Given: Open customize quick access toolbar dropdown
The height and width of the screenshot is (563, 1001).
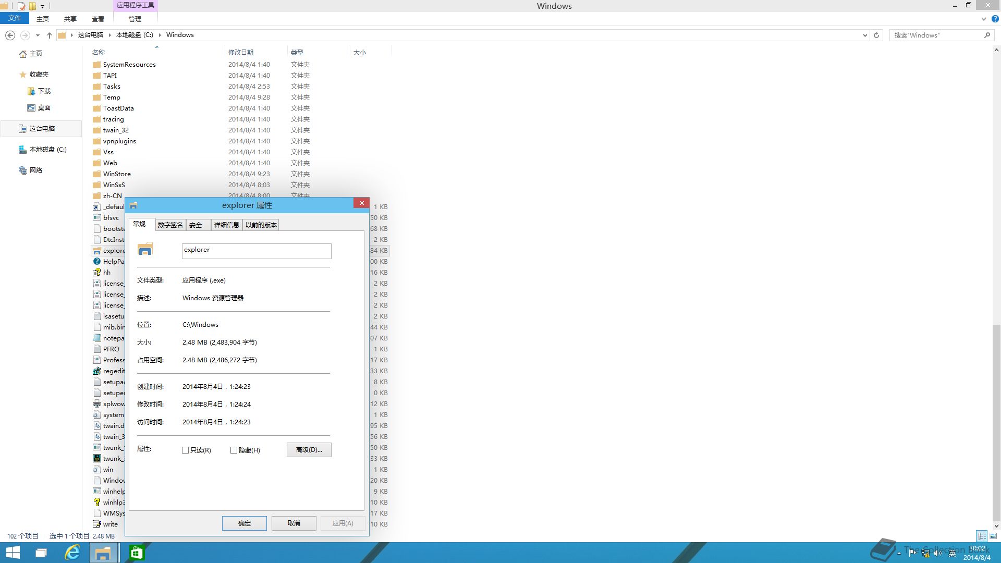Looking at the screenshot, I should (x=43, y=6).
